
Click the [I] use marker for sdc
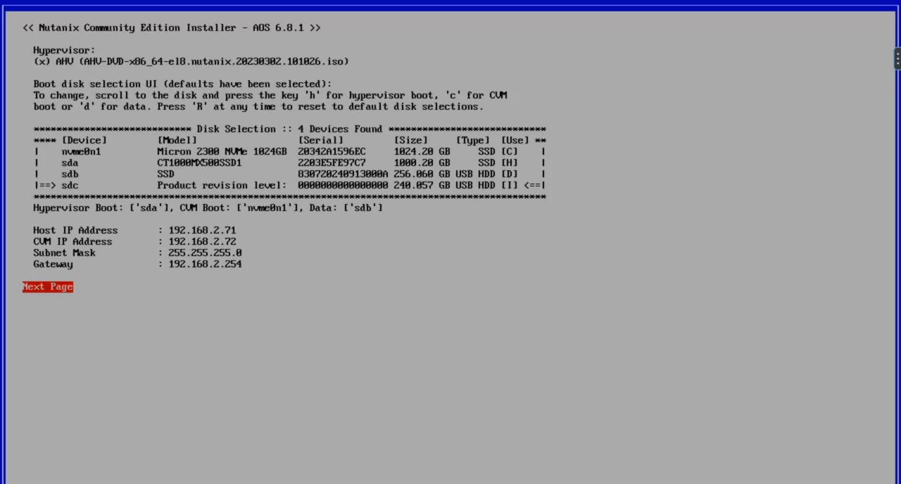pos(509,185)
